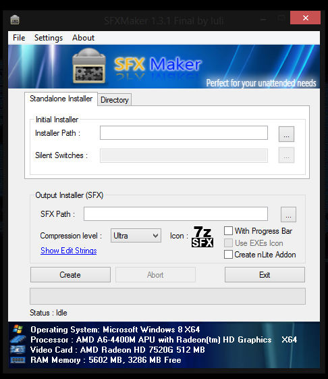Click the 7z SFX icon image
Viewport: 328px width, 379px height.
(202, 236)
